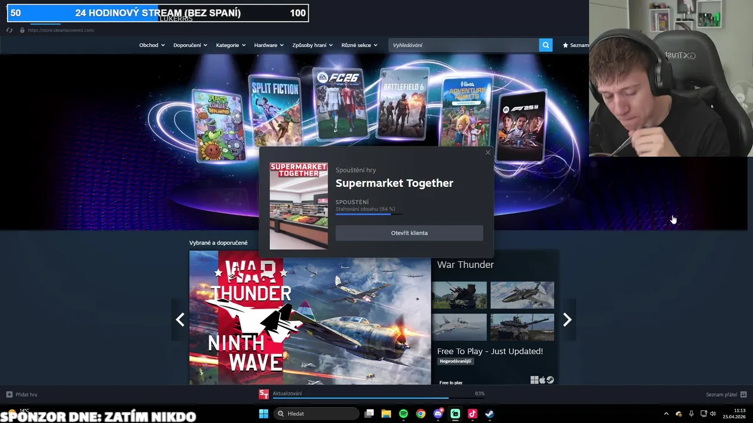Open the clock and date panel
Screen dimensions: 753x423
pos(735,414)
